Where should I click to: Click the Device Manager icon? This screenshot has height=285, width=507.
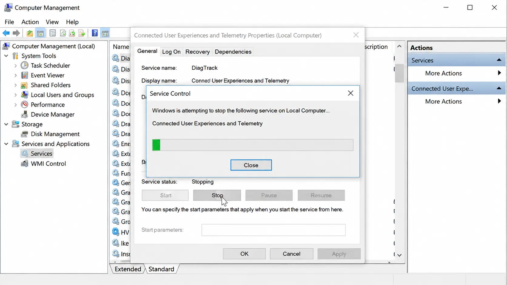[x=25, y=114]
